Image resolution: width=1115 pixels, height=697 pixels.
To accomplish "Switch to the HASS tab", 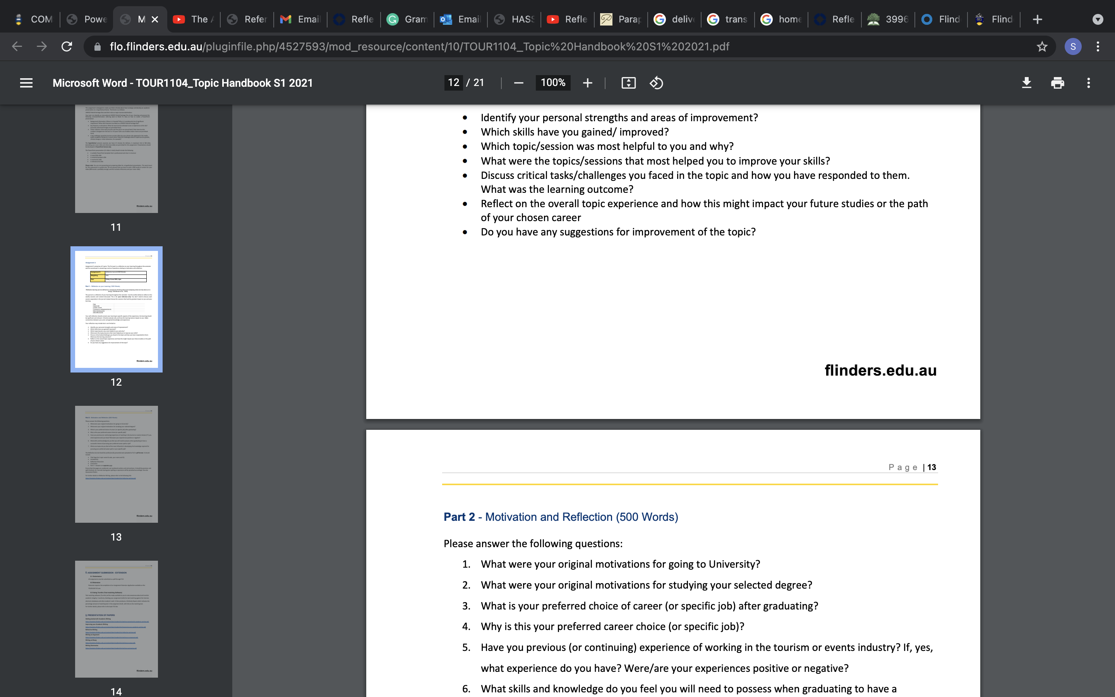I will [x=514, y=19].
